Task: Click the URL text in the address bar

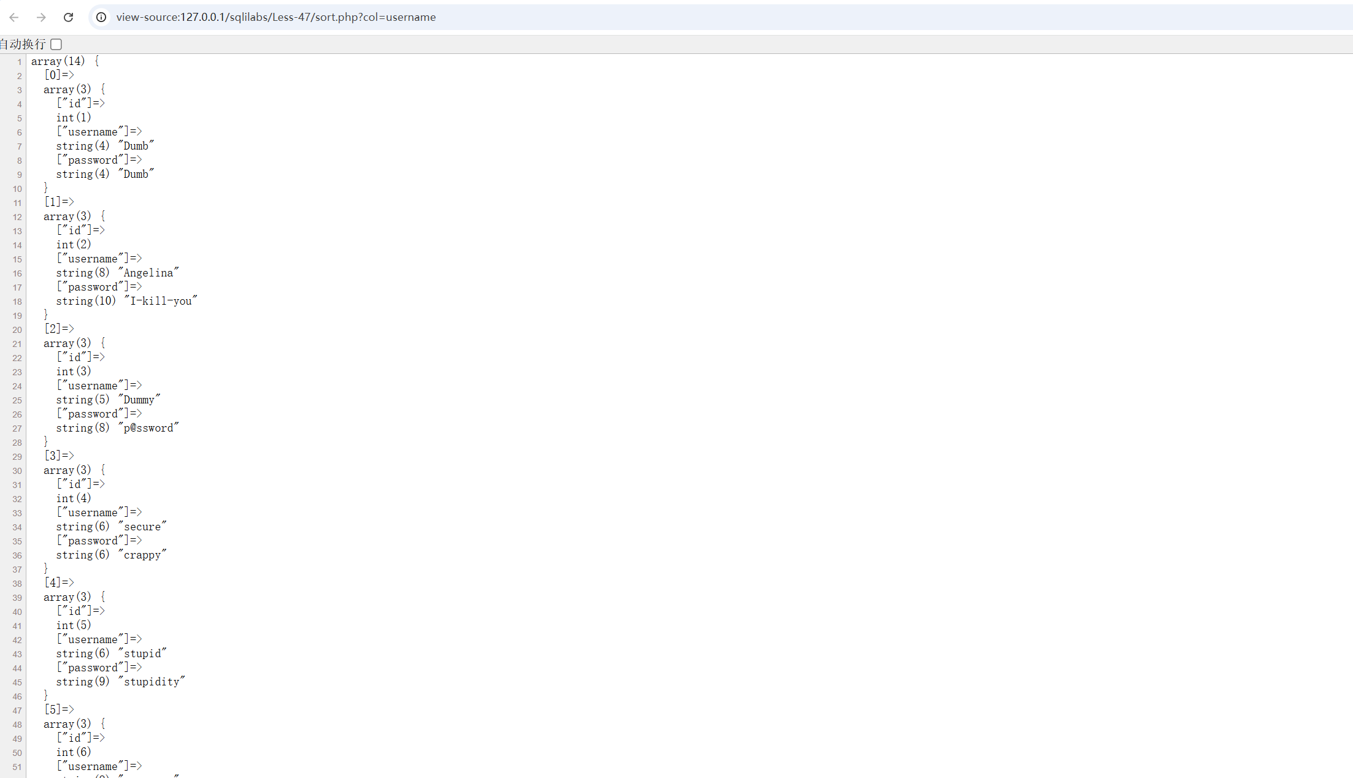Action: click(276, 17)
